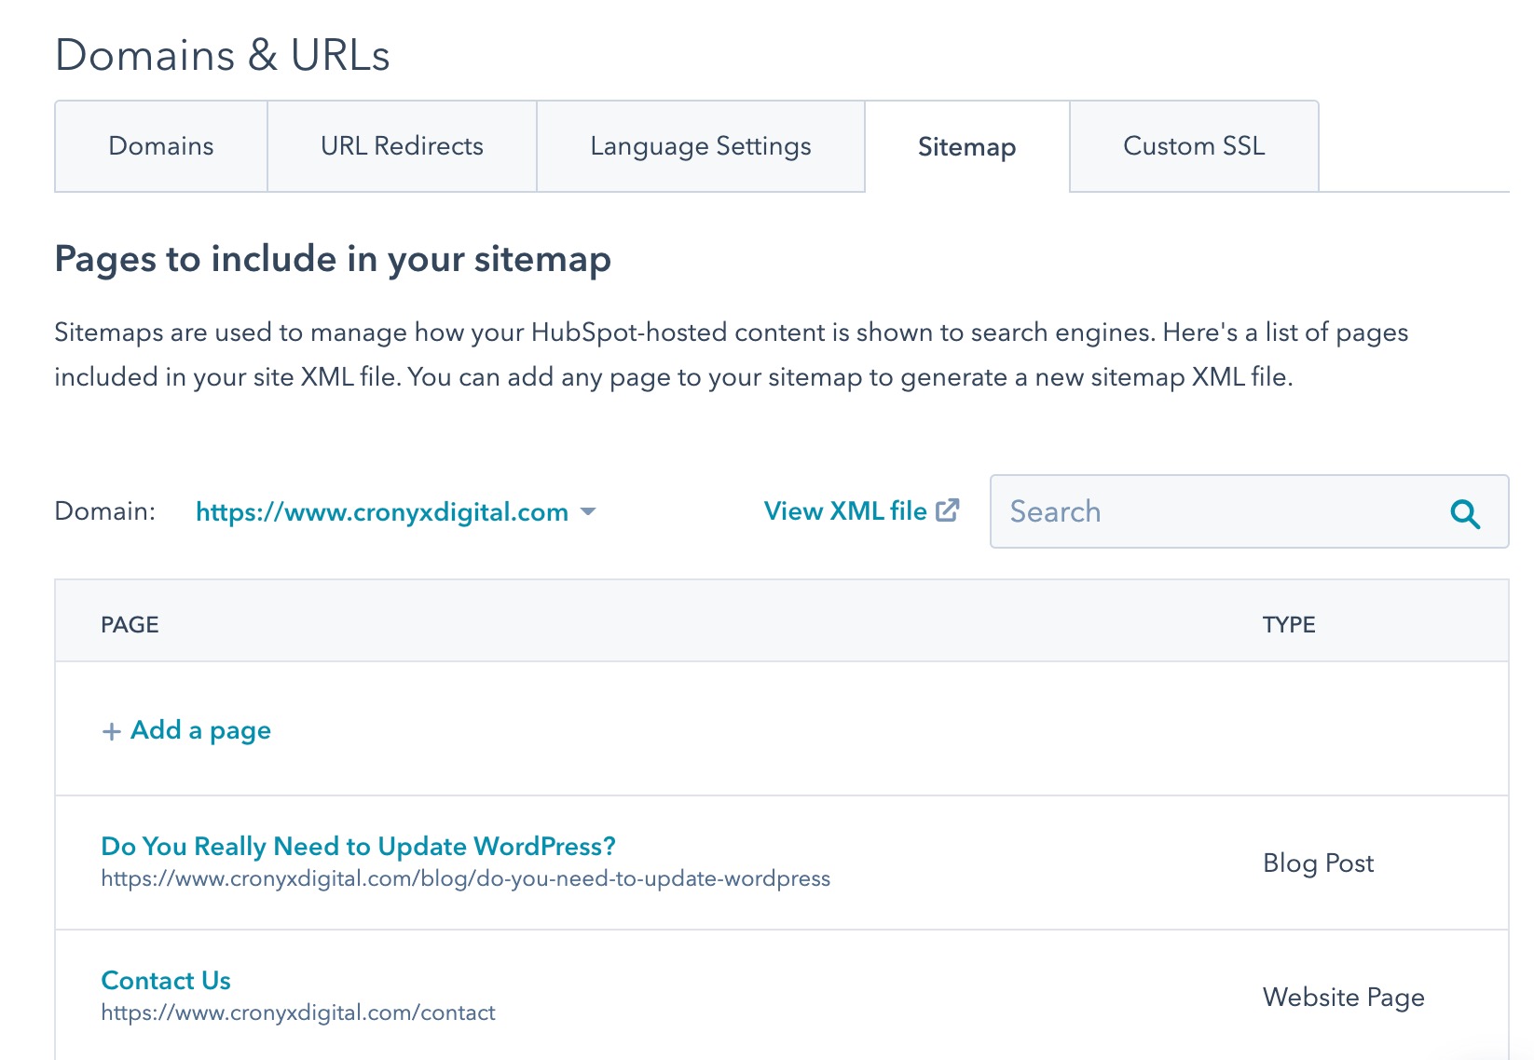Click the blog post URL under the WordPress title
1534x1060 pixels.
[465, 878]
